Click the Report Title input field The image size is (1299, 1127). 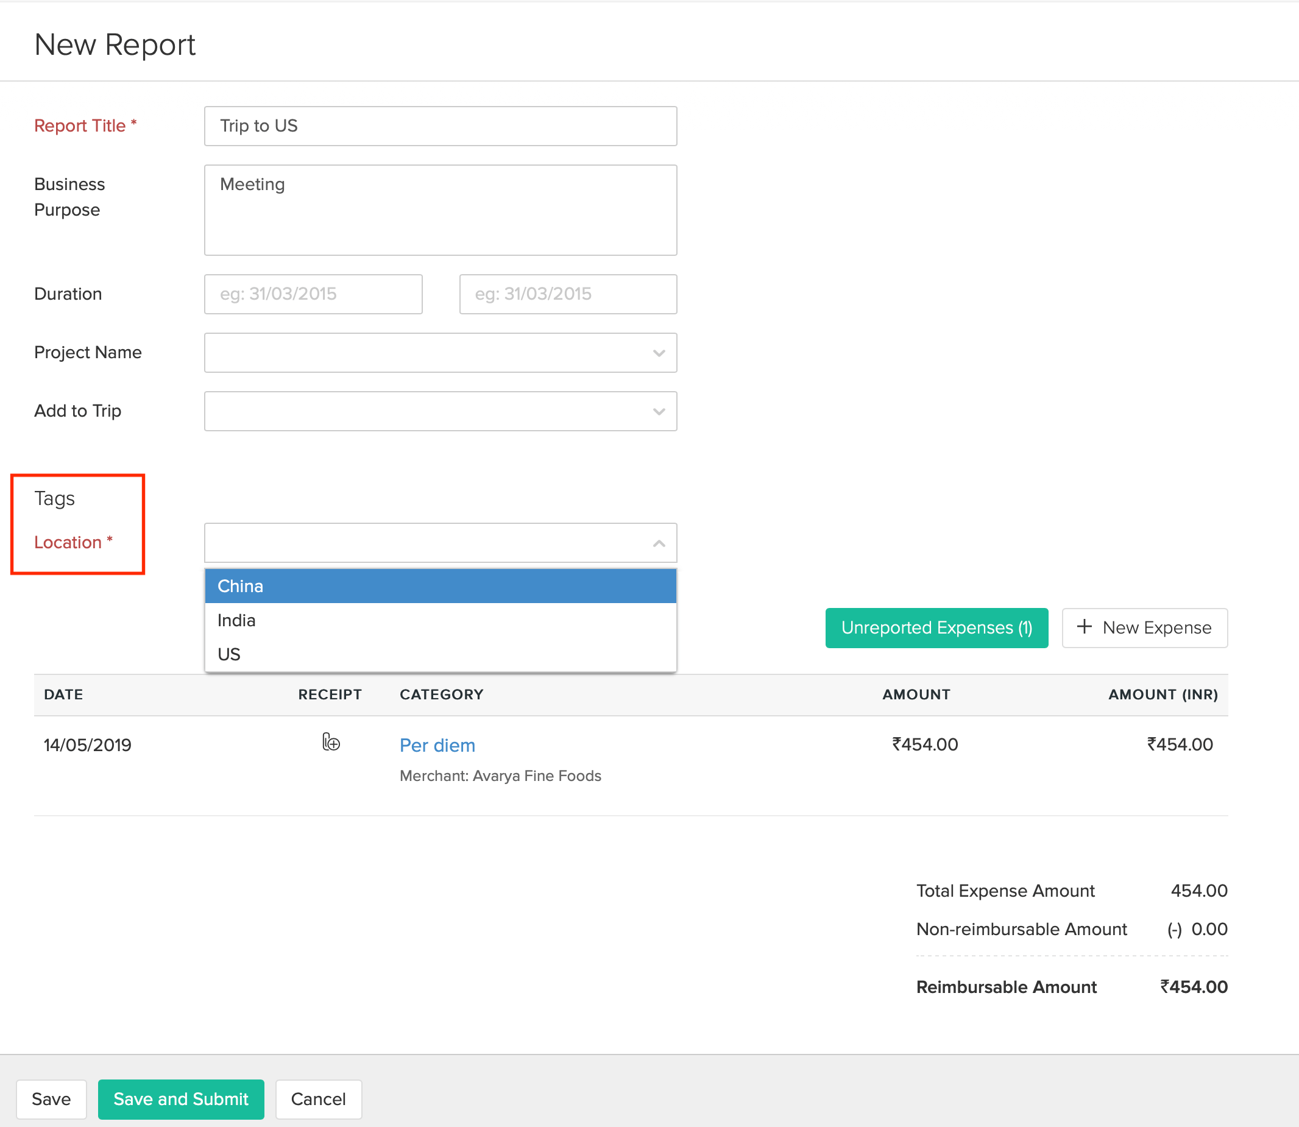click(441, 125)
